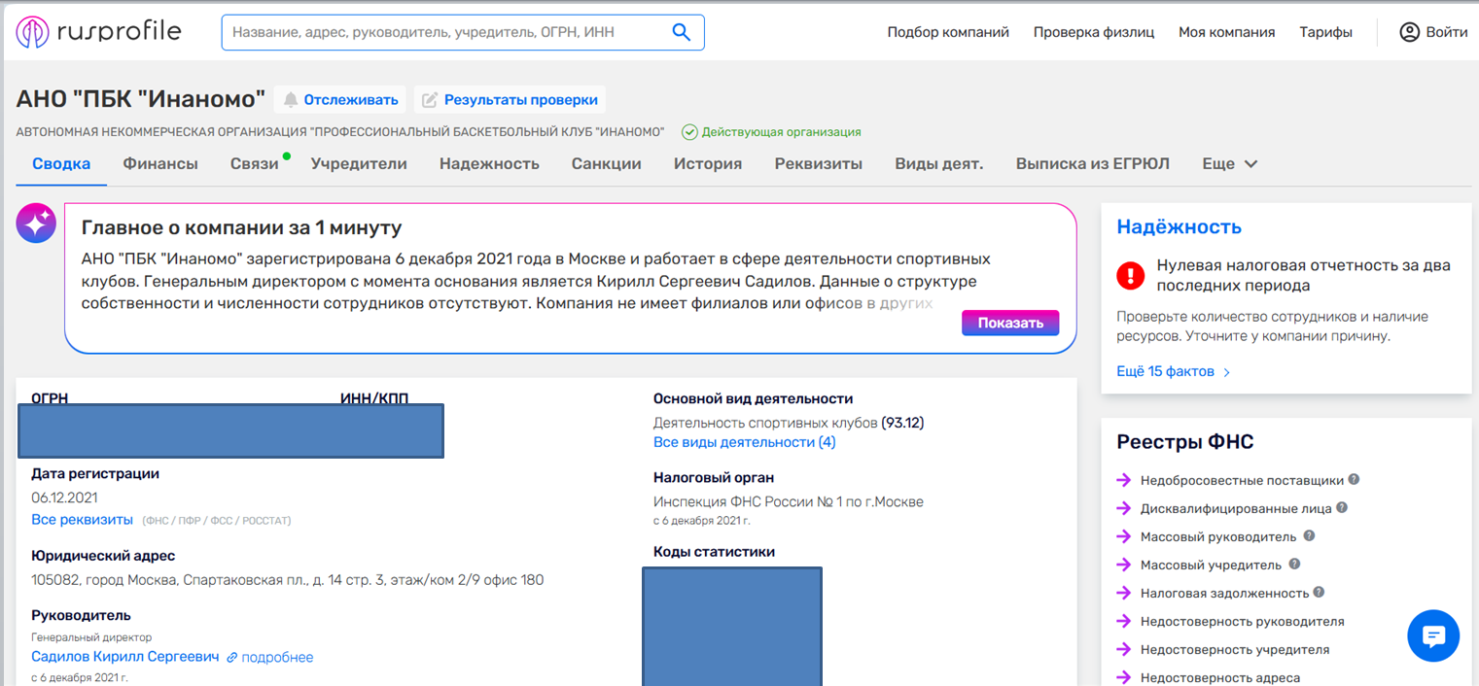Click help icon next to Недобросовестные поставщики

1354,479
